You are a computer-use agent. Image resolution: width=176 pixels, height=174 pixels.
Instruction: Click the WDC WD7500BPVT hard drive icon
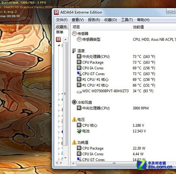(x=79, y=92)
